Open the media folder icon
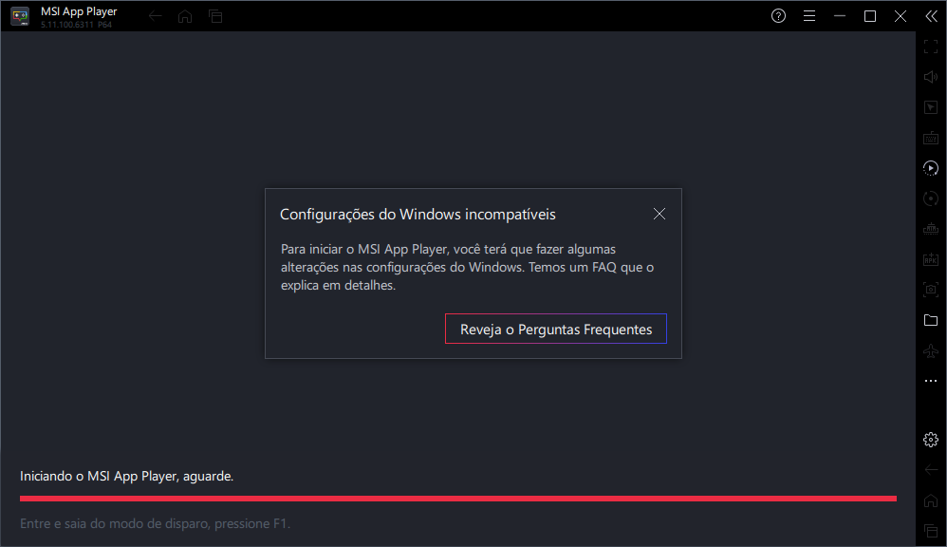Screen dimensions: 947x547 (931, 320)
